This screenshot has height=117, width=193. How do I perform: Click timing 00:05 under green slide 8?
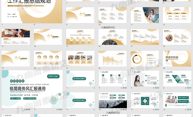tap(60, 110)
